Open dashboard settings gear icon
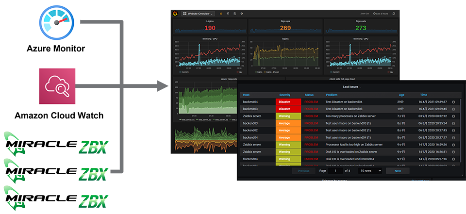466x214 pixels. 242,14
